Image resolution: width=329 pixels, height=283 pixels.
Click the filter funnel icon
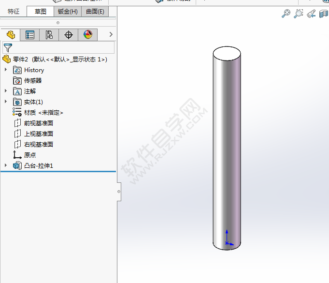pos(8,48)
